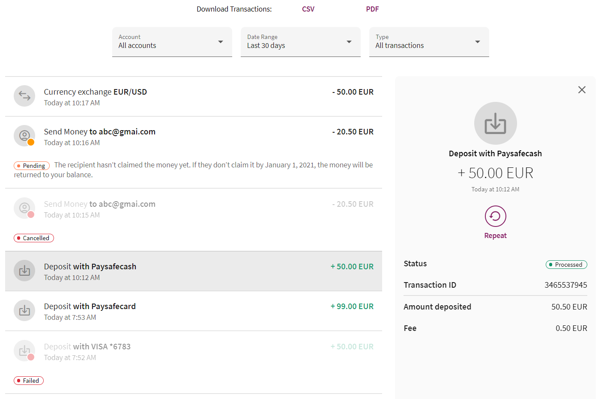The height and width of the screenshot is (399, 601).
Task: Click the Deposit with Paysafecash panel title
Action: [495, 154]
